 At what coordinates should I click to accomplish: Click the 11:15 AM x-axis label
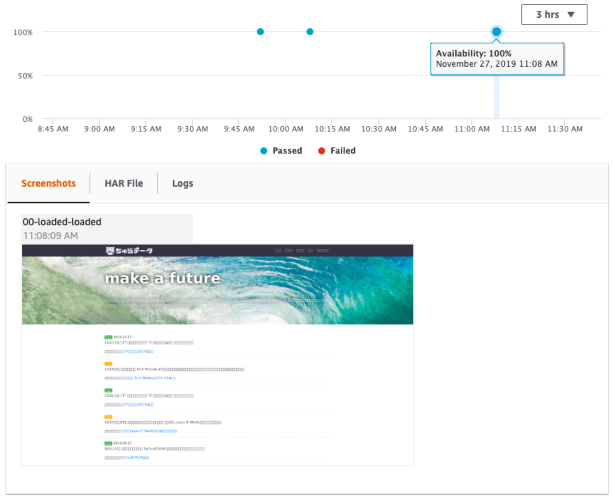[518, 129]
